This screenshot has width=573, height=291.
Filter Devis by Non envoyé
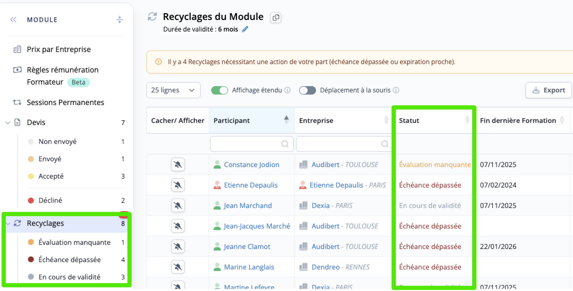[x=57, y=142]
